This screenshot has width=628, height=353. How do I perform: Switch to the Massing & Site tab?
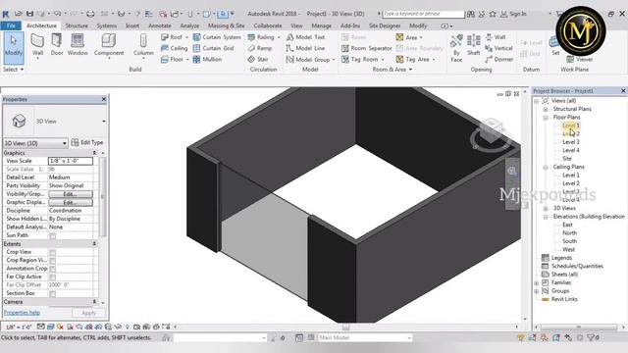227,25
